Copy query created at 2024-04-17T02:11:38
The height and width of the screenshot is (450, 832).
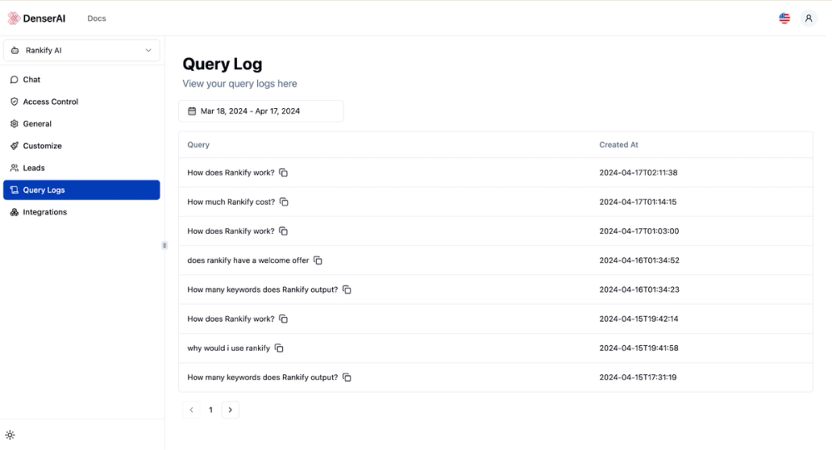pos(284,172)
